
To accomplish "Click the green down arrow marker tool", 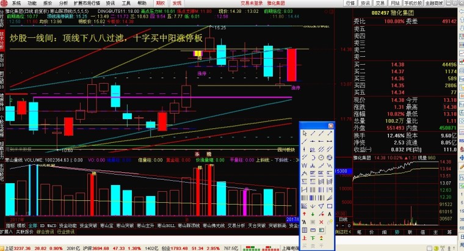I will 312,213.
